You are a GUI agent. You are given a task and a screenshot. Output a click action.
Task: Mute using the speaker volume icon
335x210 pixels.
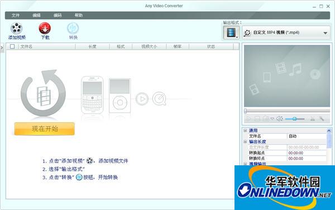280,119
